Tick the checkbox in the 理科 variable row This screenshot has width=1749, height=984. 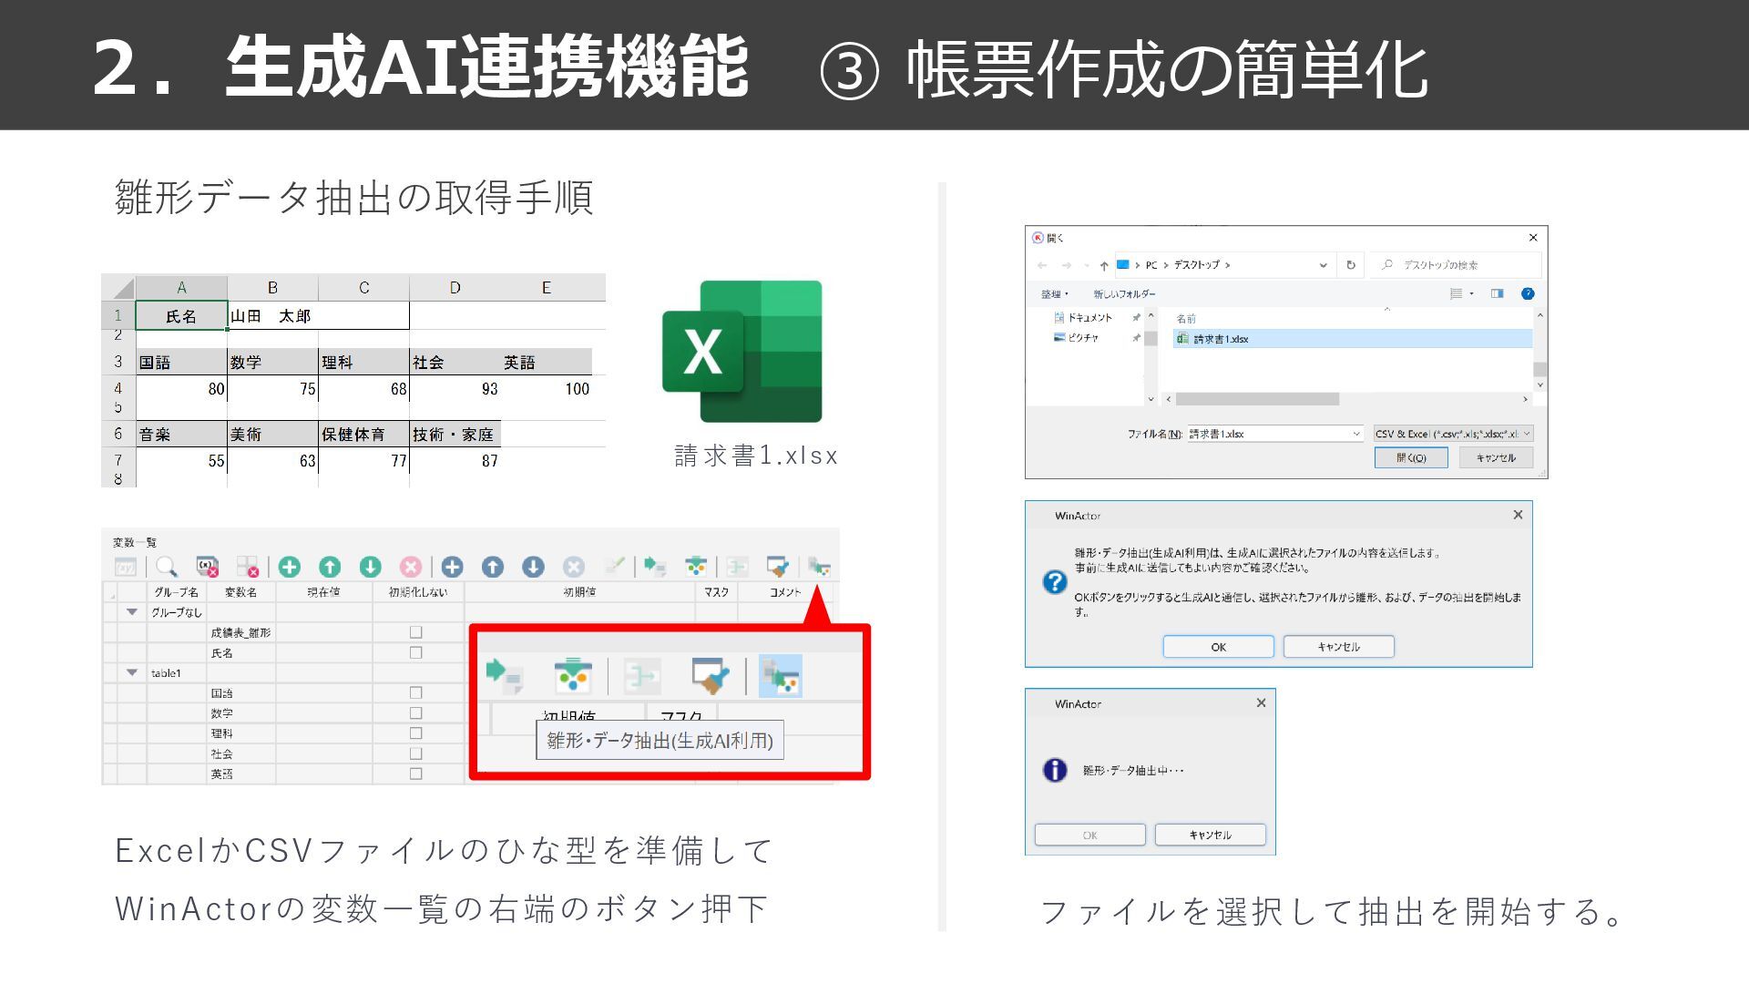point(416,733)
